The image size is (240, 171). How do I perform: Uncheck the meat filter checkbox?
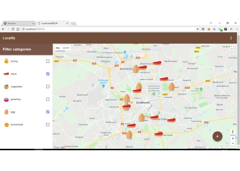(48, 74)
